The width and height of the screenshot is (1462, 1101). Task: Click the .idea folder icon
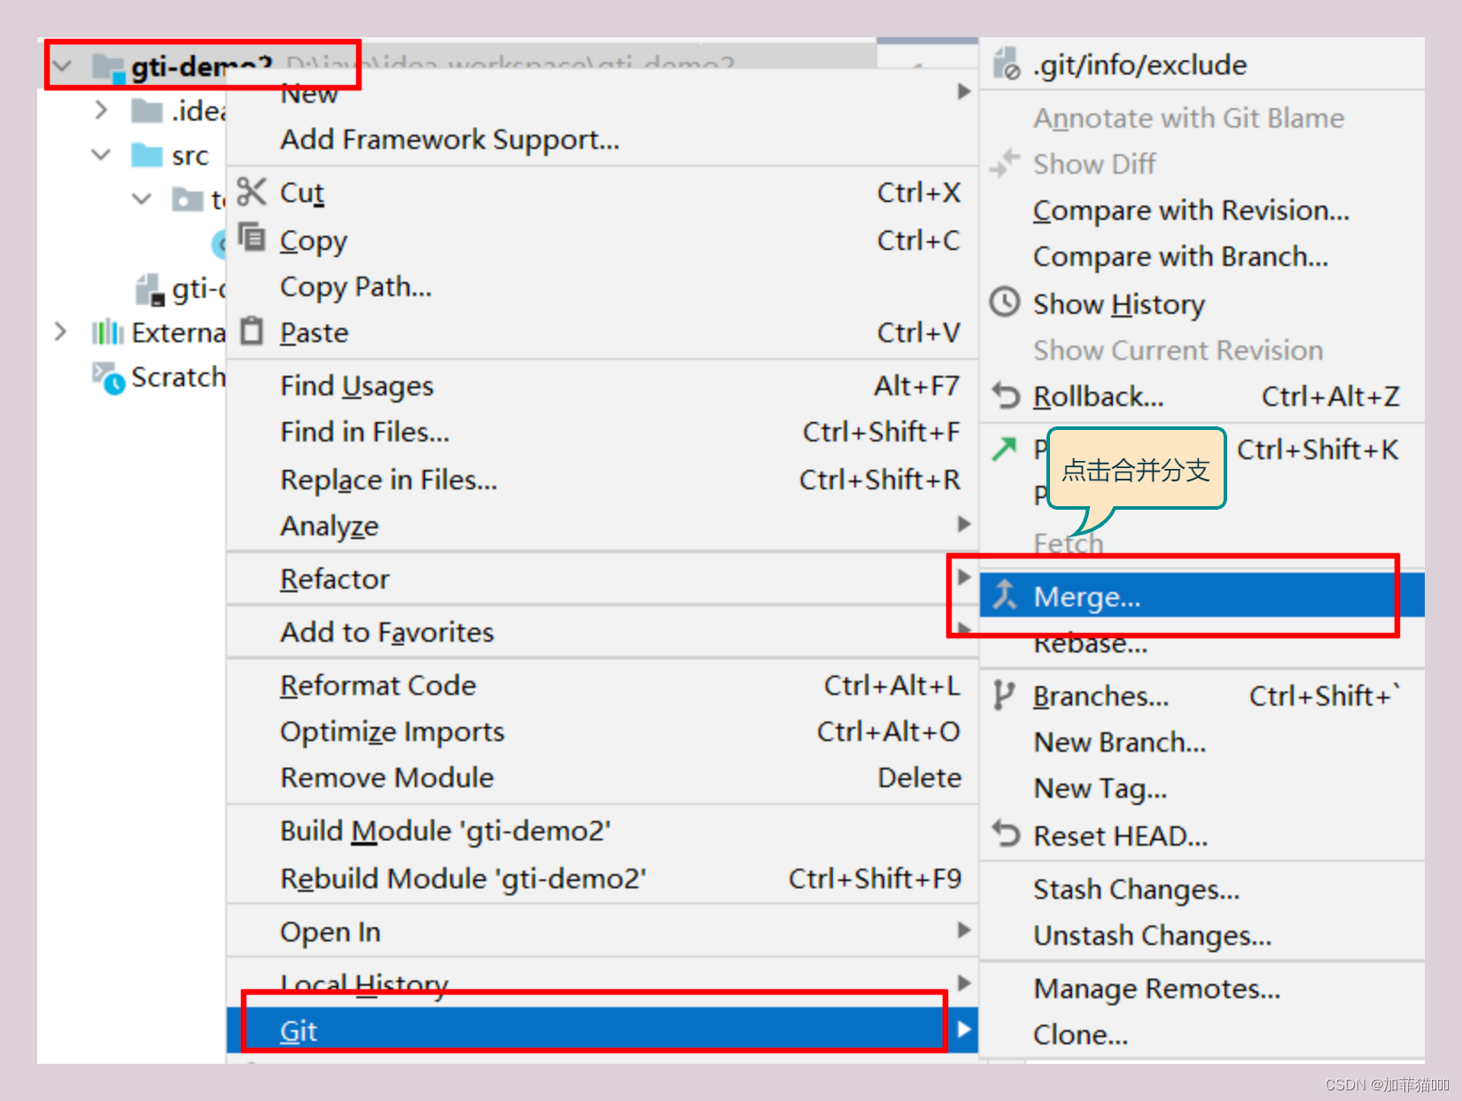coord(147,111)
